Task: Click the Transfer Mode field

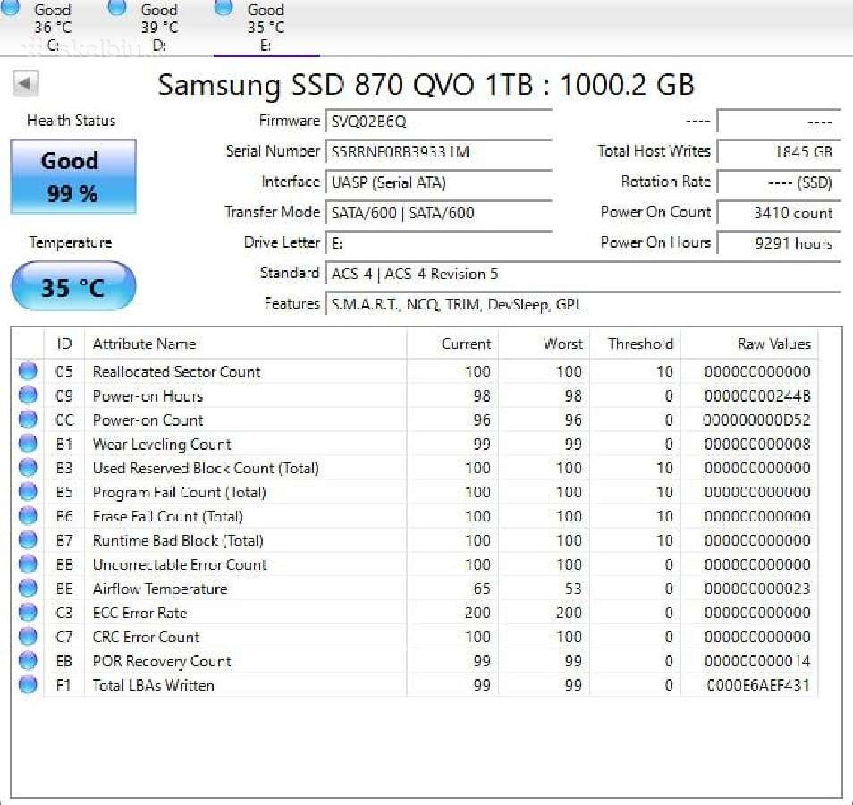Action: point(438,213)
